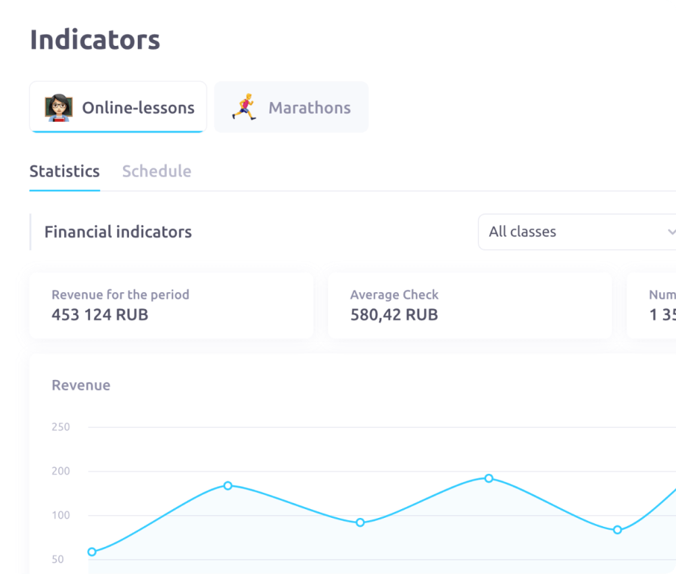Click the 50 axis label
The image size is (676, 574).
57,559
